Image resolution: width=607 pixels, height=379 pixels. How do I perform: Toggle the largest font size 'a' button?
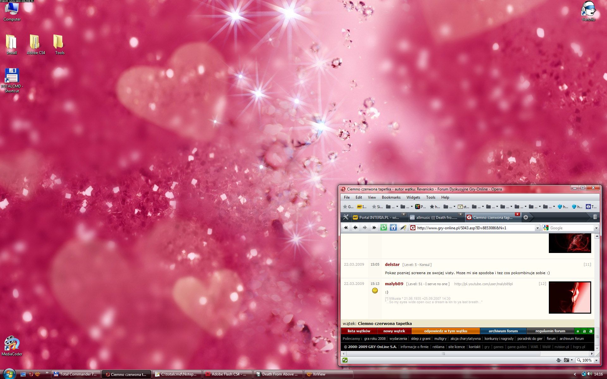click(591, 331)
